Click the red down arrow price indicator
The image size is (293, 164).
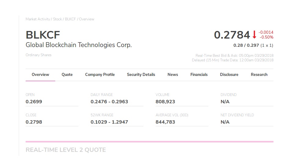point(254,35)
